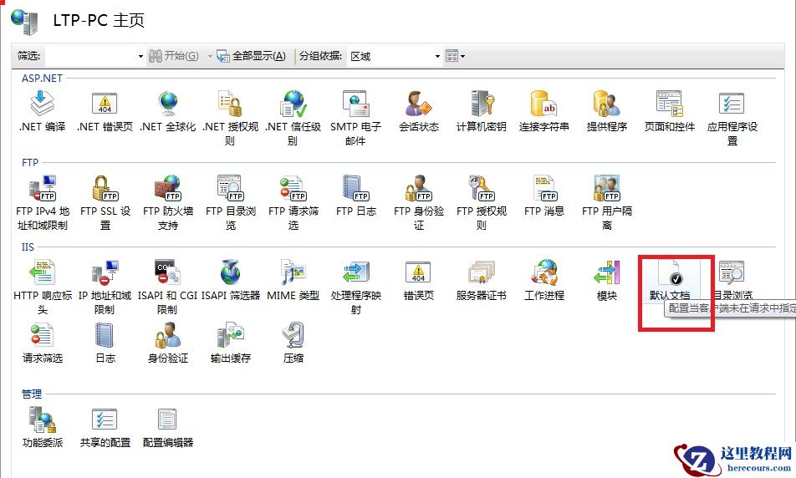The height and width of the screenshot is (478, 796).
Task: Open IIS 日志 feature
Action: click(105, 343)
